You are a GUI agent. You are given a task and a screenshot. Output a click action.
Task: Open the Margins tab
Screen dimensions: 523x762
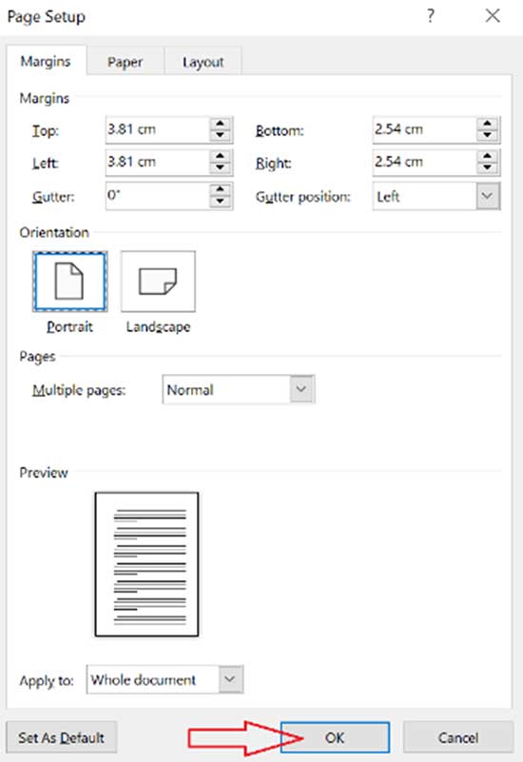[46, 62]
